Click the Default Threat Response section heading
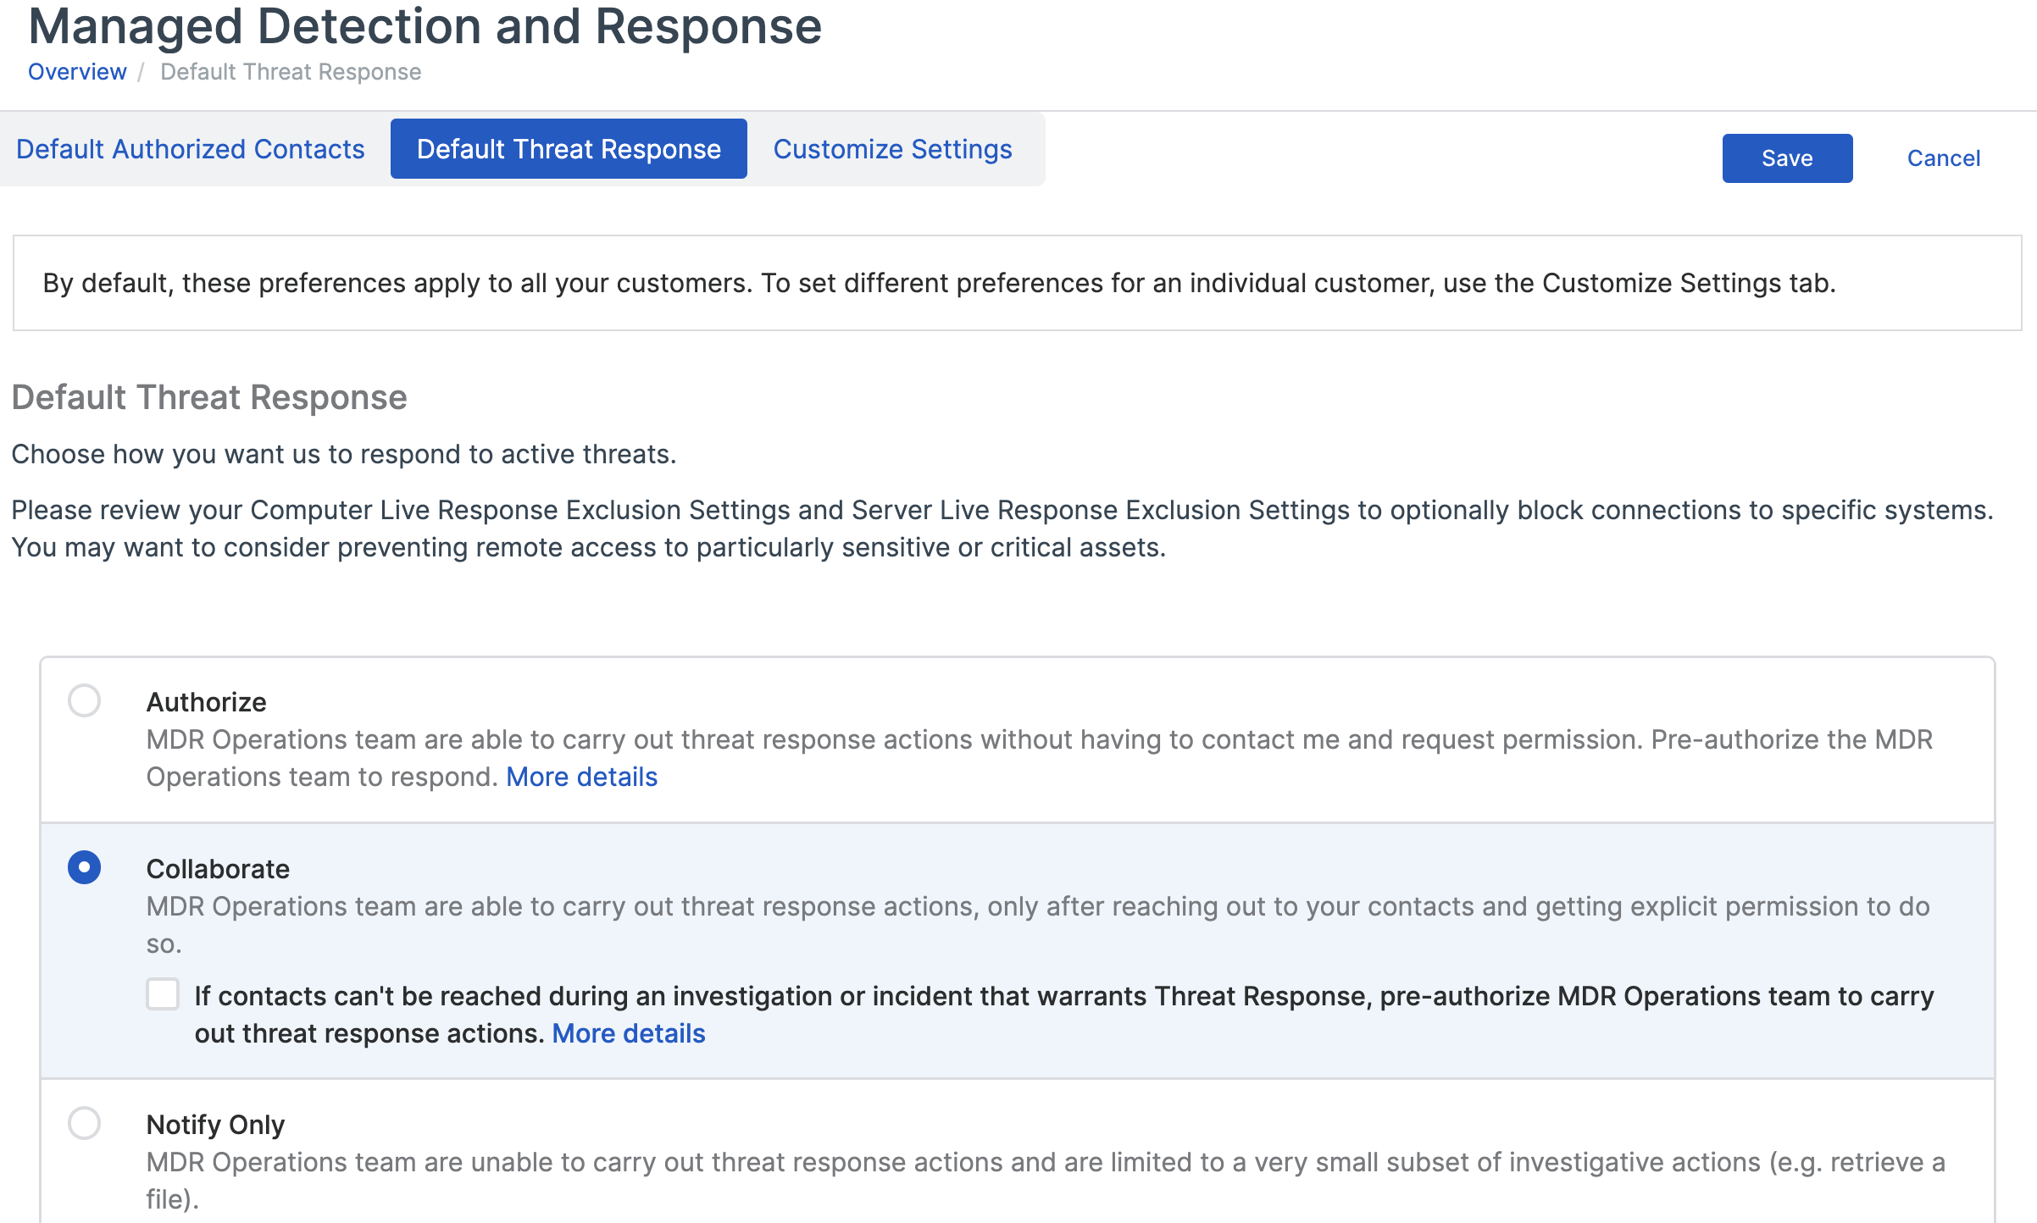Image resolution: width=2037 pixels, height=1223 pixels. pyautogui.click(x=209, y=397)
